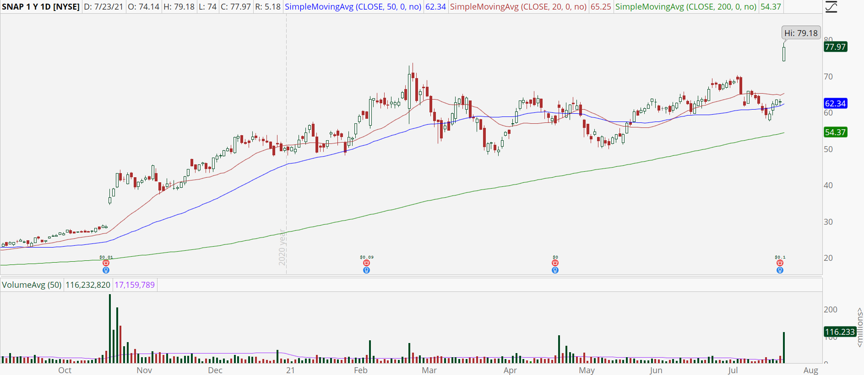
Task: Click the 70 price axis tick
Action: point(828,77)
